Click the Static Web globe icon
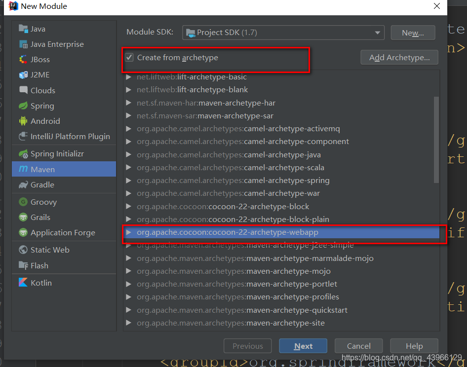 pos(23,250)
